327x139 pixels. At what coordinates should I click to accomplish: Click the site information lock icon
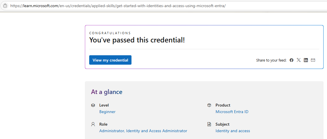[5, 6]
